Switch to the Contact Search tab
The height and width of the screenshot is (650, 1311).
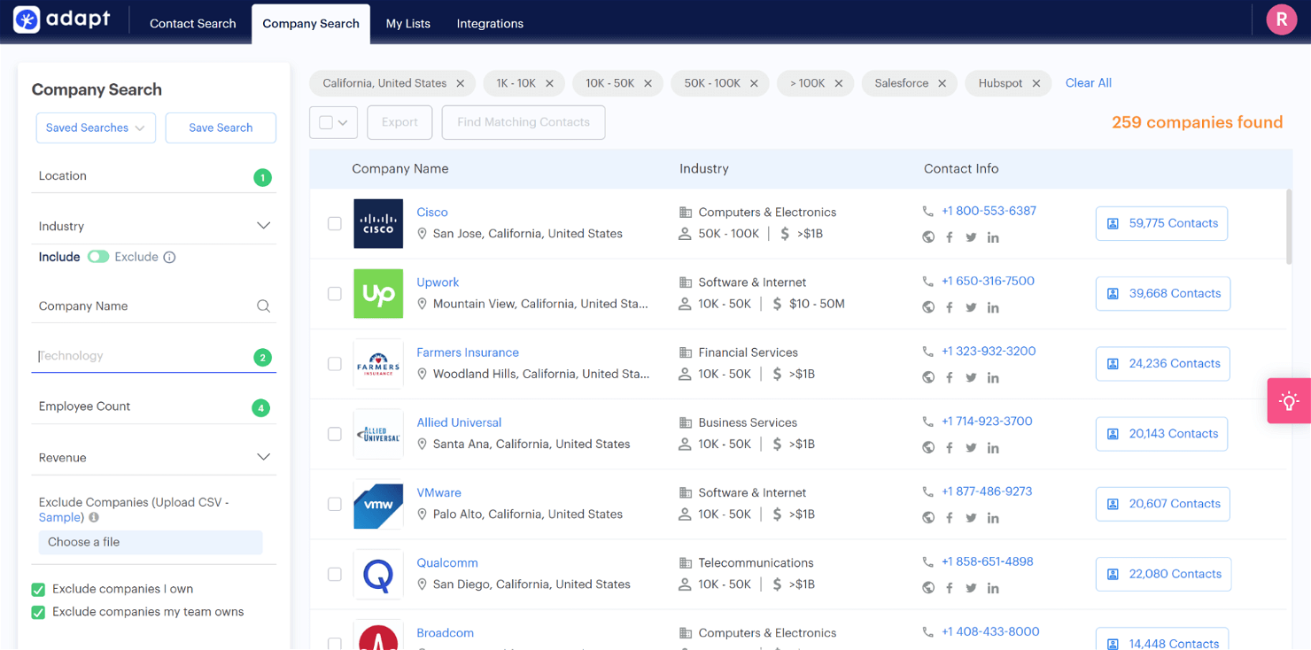pyautogui.click(x=192, y=24)
